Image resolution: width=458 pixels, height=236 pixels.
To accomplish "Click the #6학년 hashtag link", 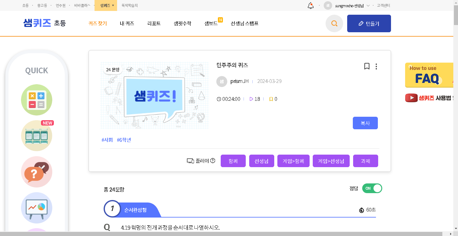I will (x=124, y=140).
